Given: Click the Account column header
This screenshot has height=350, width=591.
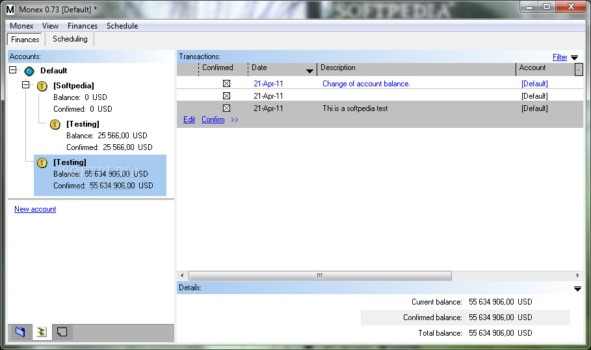Looking at the screenshot, I should click(x=545, y=69).
